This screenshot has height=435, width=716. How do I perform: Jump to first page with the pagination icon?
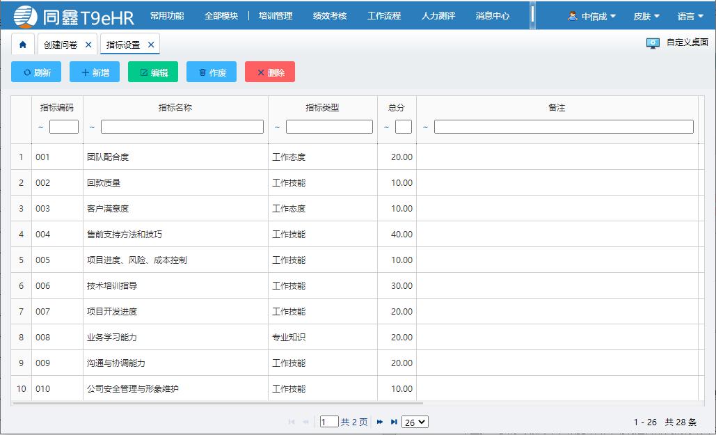tap(291, 421)
